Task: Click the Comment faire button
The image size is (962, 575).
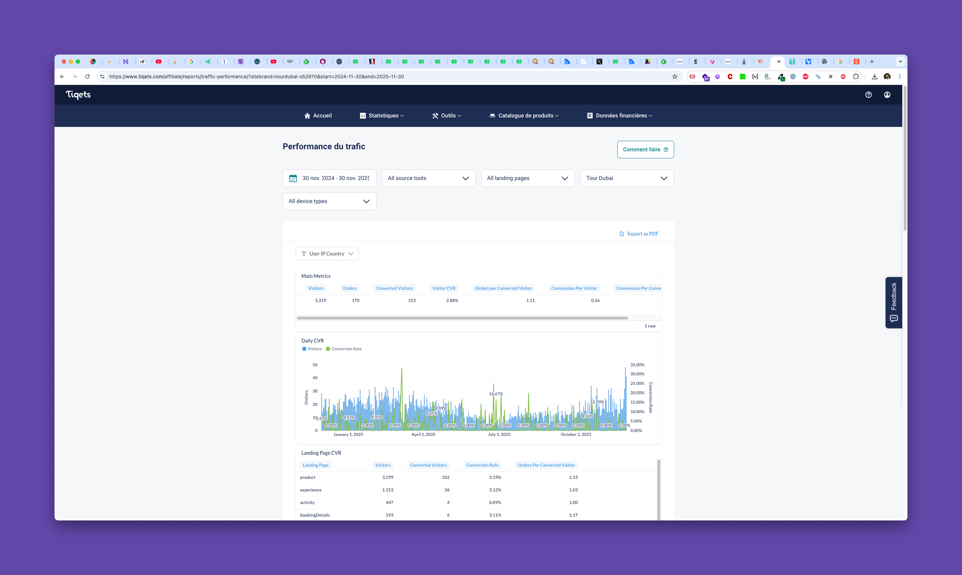Action: click(645, 150)
